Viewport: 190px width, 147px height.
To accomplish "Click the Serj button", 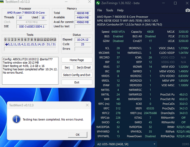I will (x=67, y=67).
